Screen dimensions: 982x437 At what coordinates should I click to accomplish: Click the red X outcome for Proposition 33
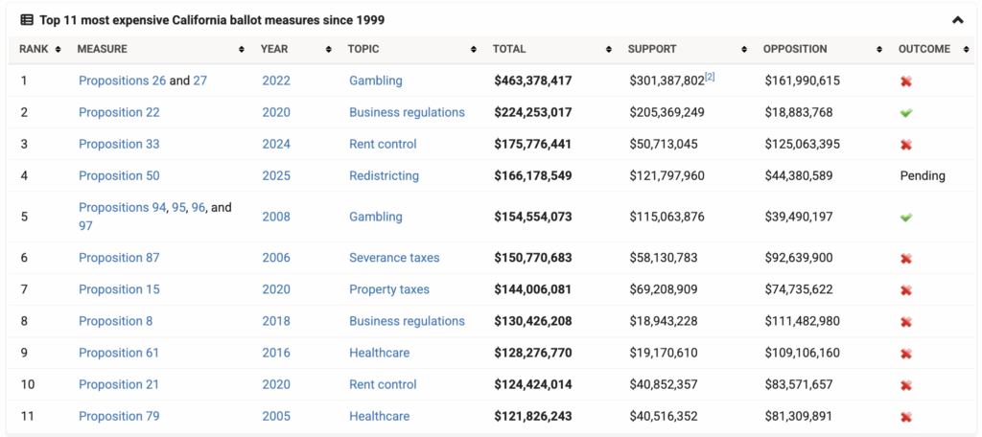906,145
